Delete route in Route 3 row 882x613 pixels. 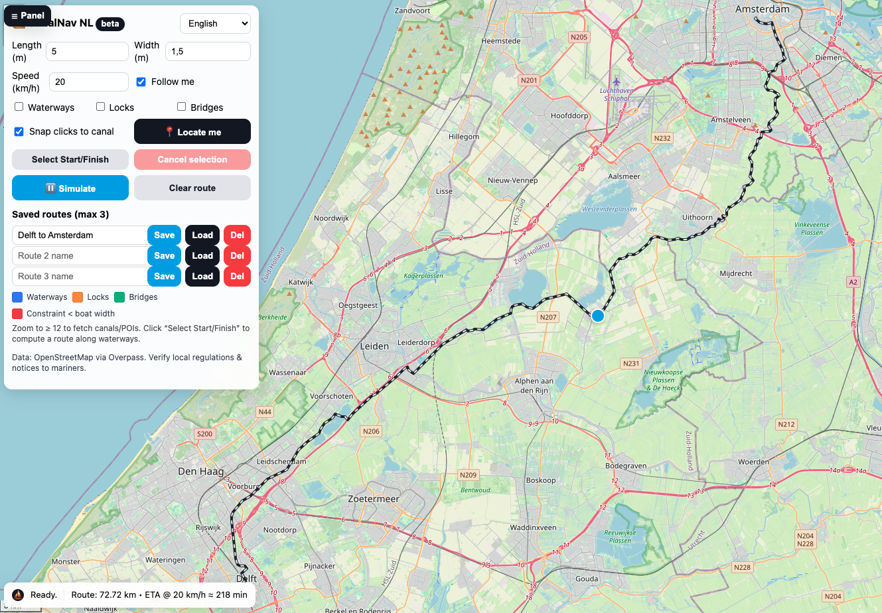[237, 276]
